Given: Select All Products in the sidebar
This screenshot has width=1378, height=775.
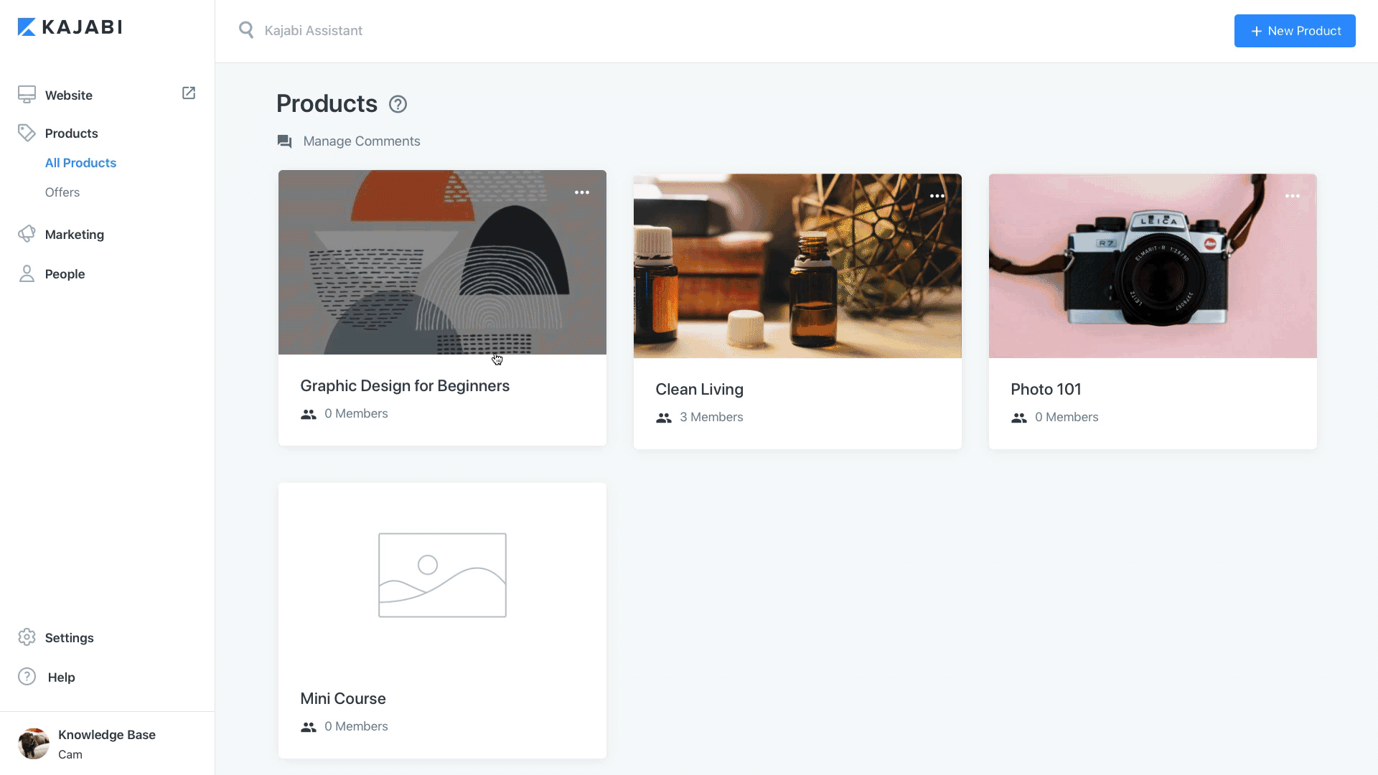Looking at the screenshot, I should (x=80, y=163).
